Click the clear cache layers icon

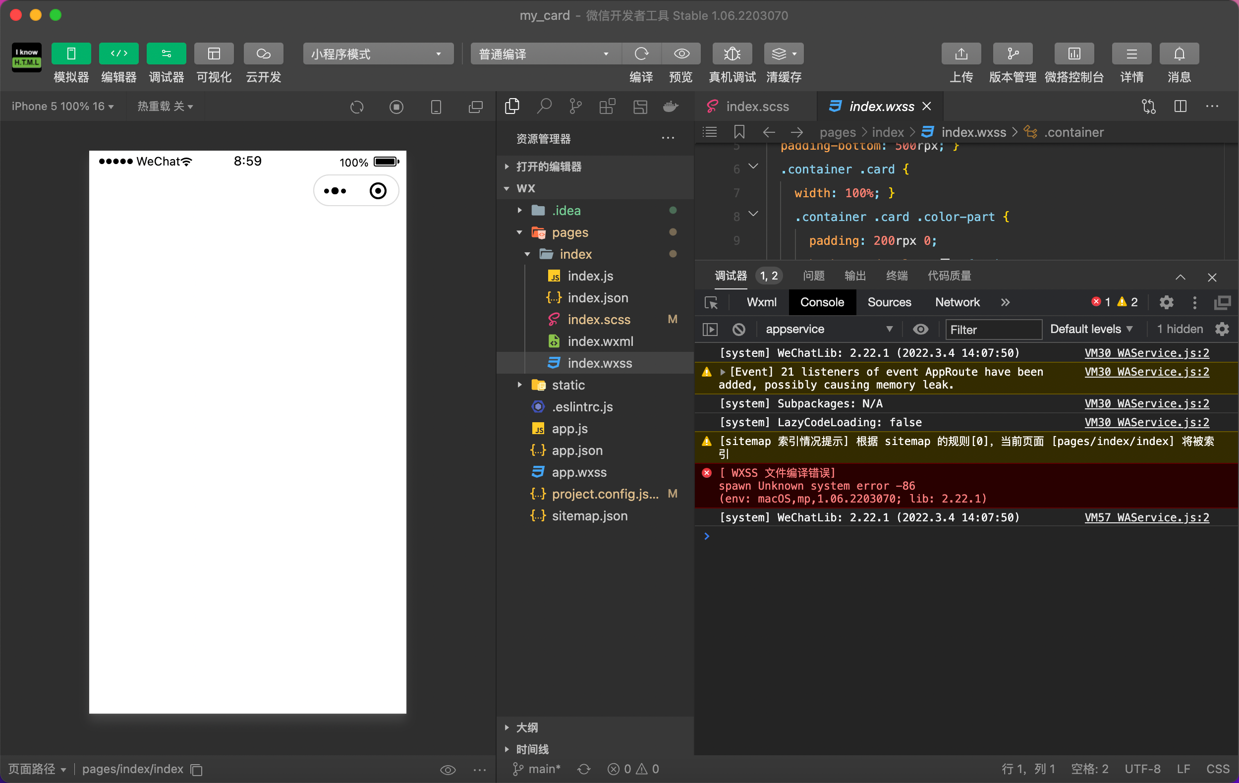click(779, 54)
